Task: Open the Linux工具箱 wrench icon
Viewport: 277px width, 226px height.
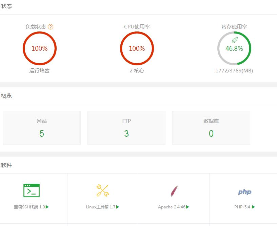Action: 103,190
